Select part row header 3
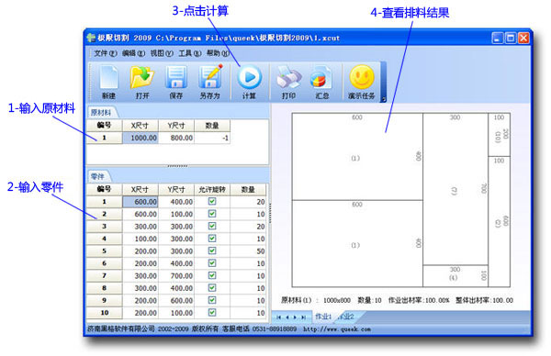 pyautogui.click(x=105, y=226)
